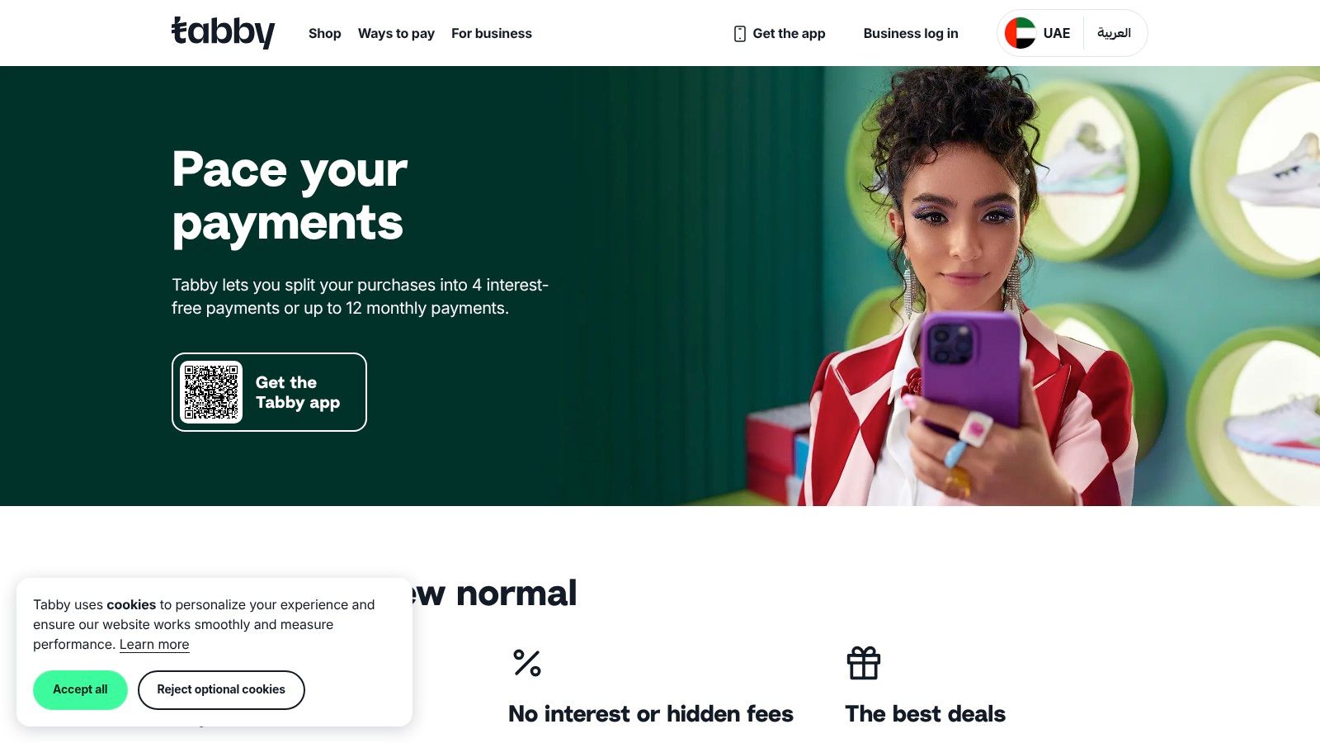This screenshot has width=1320, height=743.
Task: Click the QR code in hero banner
Action: 211,392
